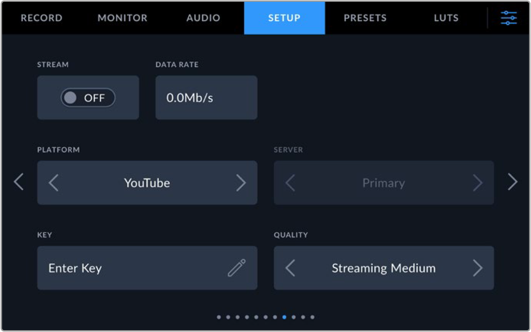Select the Setup tab

pos(284,18)
